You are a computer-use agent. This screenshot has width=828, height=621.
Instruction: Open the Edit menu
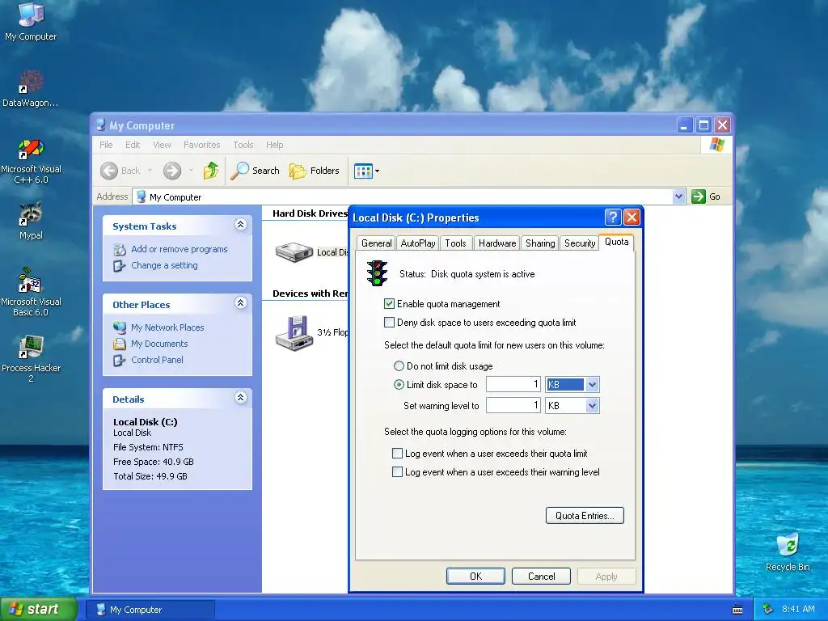tap(133, 145)
